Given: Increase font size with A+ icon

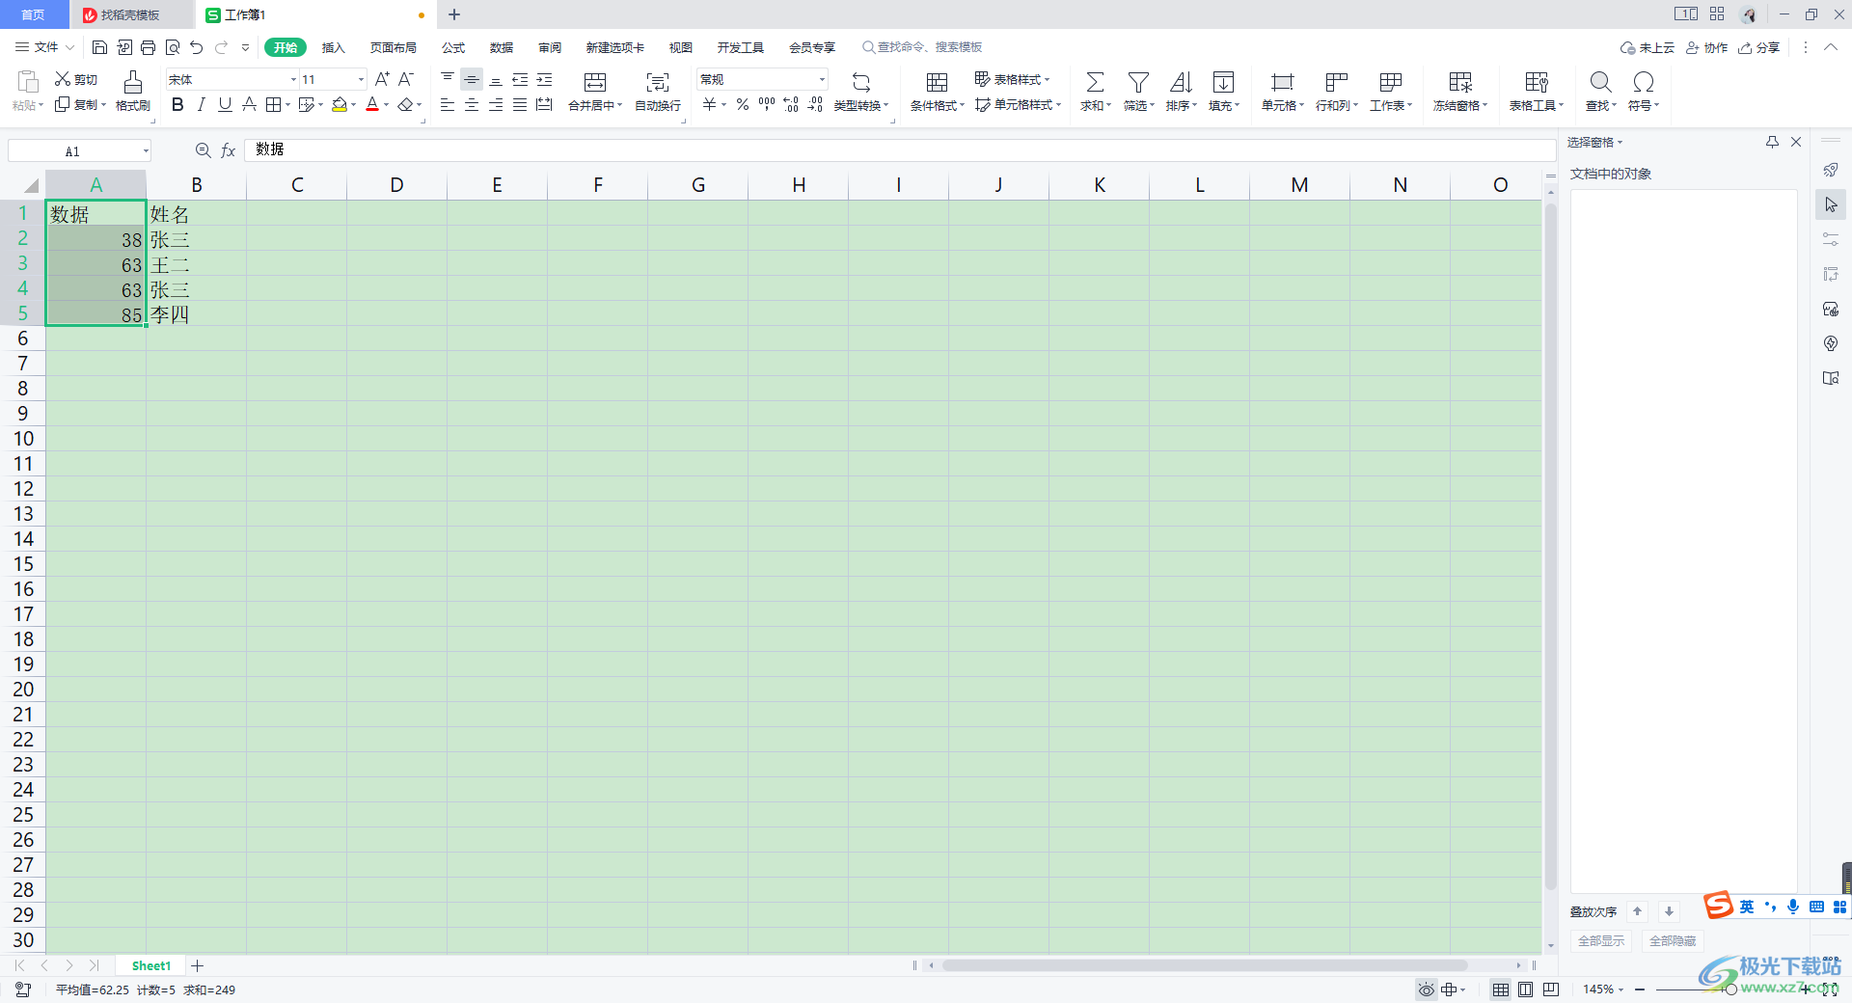Looking at the screenshot, I should coord(382,79).
